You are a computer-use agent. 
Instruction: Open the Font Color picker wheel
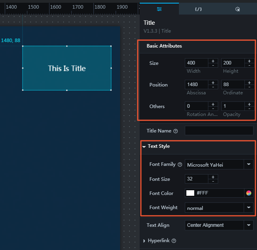coord(249,193)
